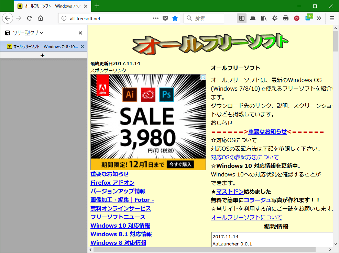Click the extension icon showing 145 badge

[308, 18]
